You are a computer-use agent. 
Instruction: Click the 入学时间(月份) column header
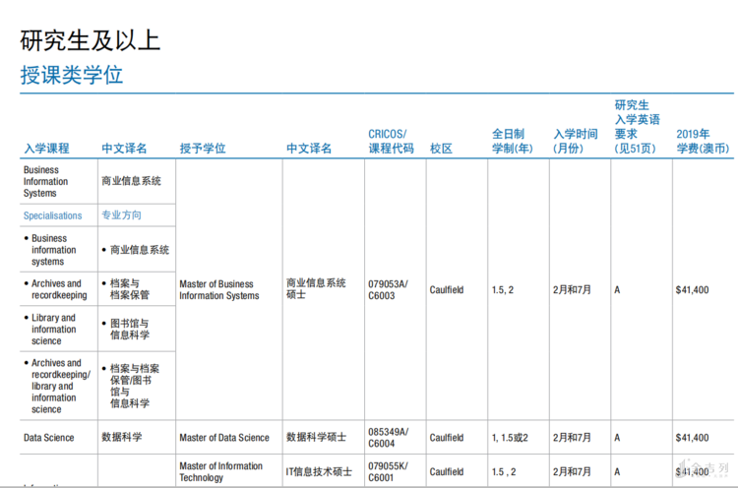575,142
